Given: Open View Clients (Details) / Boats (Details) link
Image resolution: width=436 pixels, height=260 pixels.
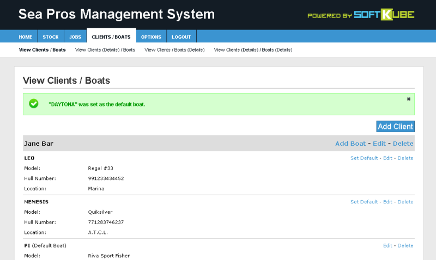Looking at the screenshot, I should (253, 50).
